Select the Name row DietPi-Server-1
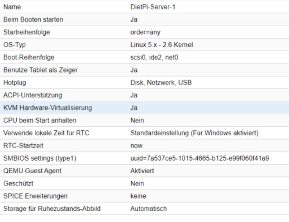The height and width of the screenshot is (222, 289). [x=145, y=7]
